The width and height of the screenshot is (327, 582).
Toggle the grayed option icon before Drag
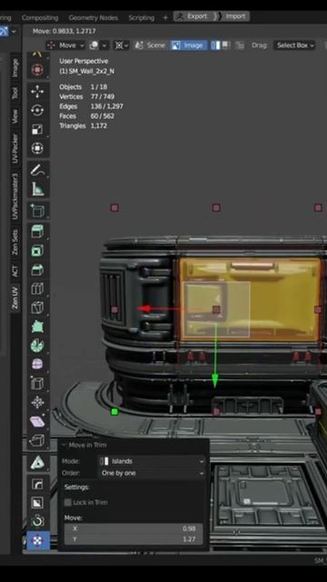pyautogui.click(x=240, y=45)
